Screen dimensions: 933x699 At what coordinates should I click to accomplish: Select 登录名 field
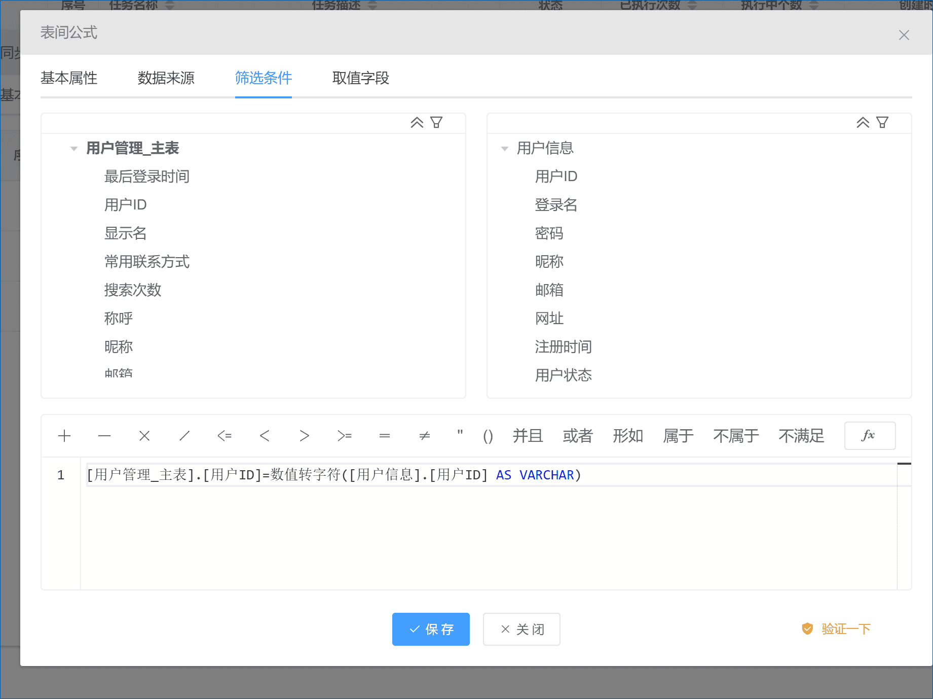556,205
